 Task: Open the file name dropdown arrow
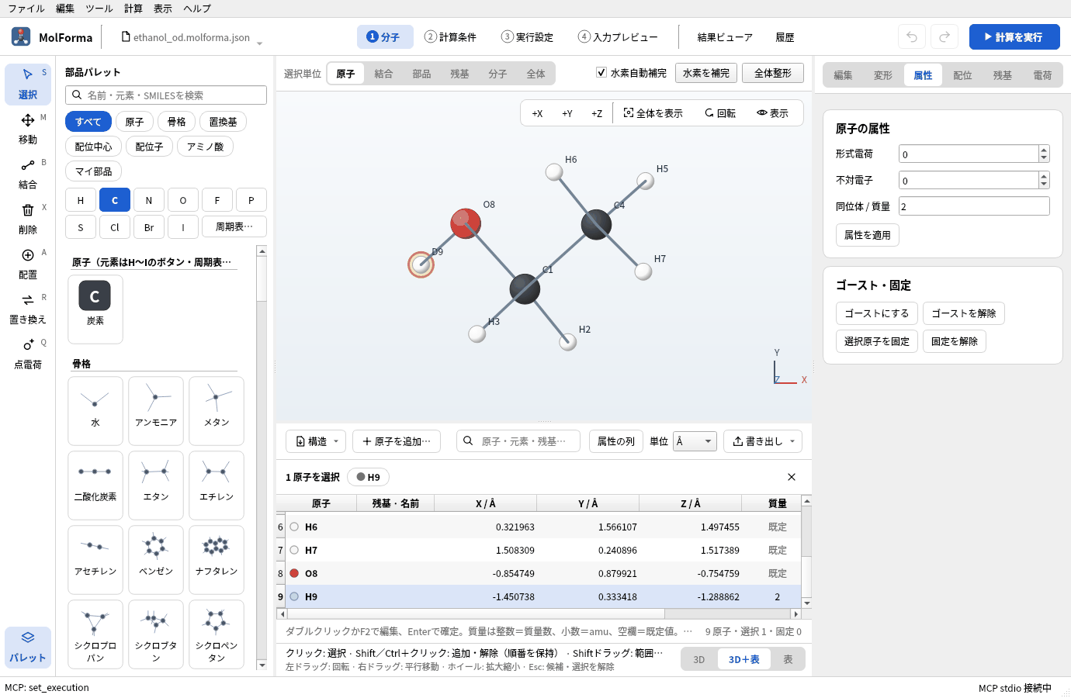[259, 43]
